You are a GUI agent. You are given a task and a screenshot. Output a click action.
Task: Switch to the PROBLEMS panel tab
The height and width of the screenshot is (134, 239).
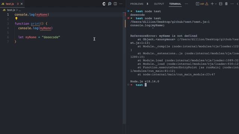pyautogui.click(x=137, y=4)
